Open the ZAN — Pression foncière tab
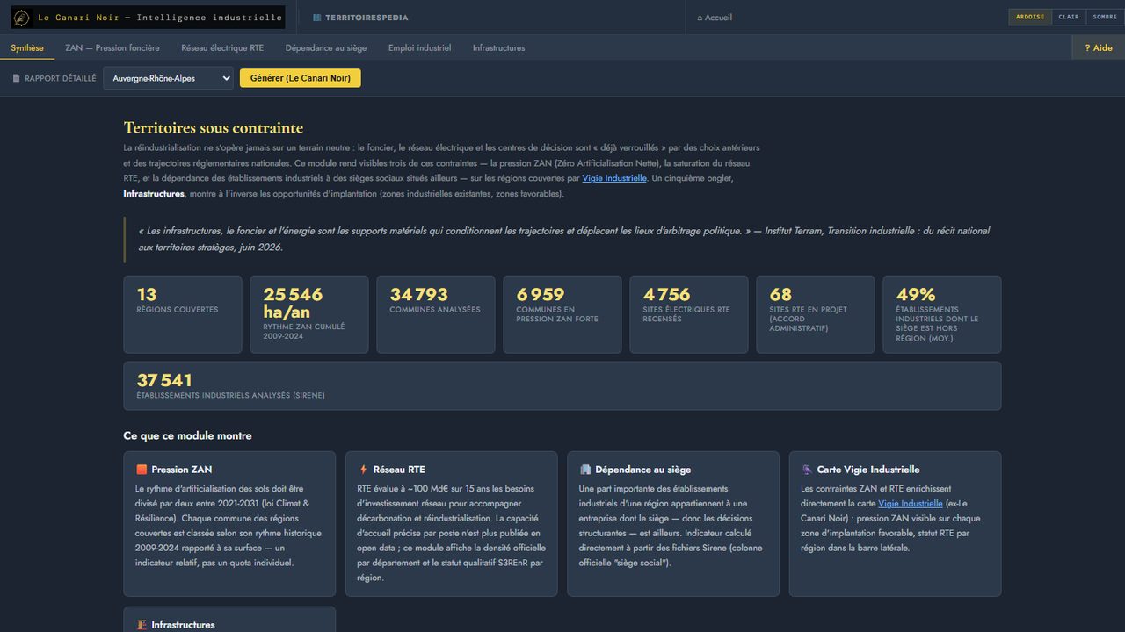This screenshot has height=632, width=1125. [x=112, y=47]
